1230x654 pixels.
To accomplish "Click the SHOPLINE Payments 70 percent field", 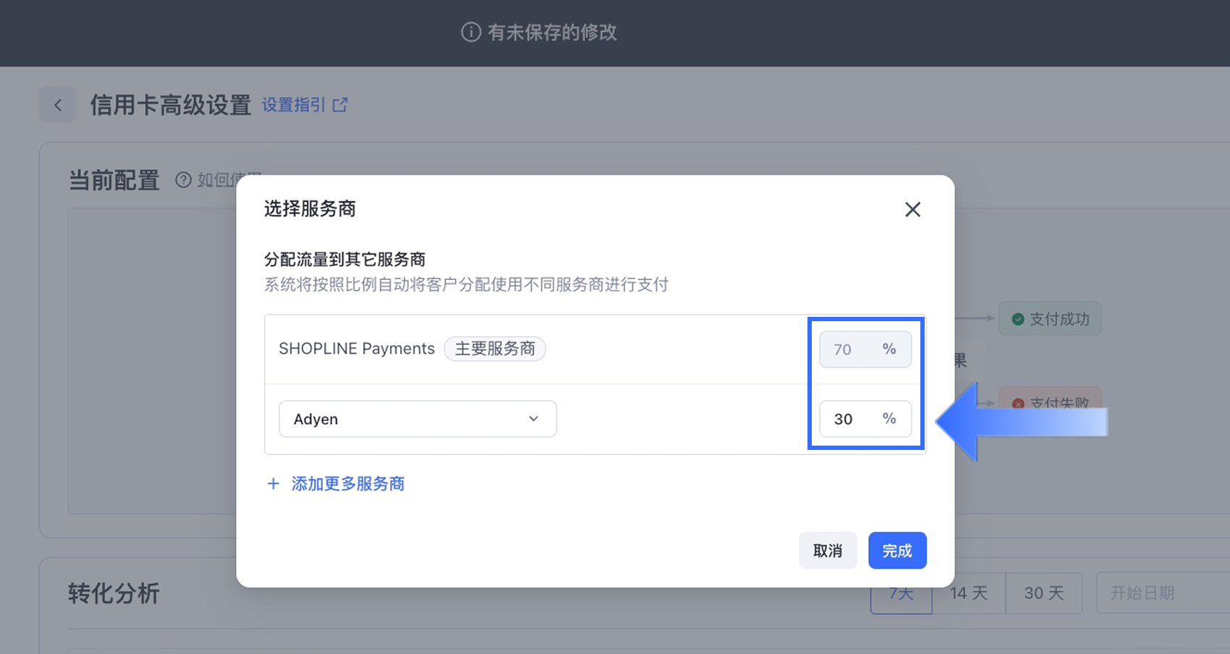I will coord(865,349).
